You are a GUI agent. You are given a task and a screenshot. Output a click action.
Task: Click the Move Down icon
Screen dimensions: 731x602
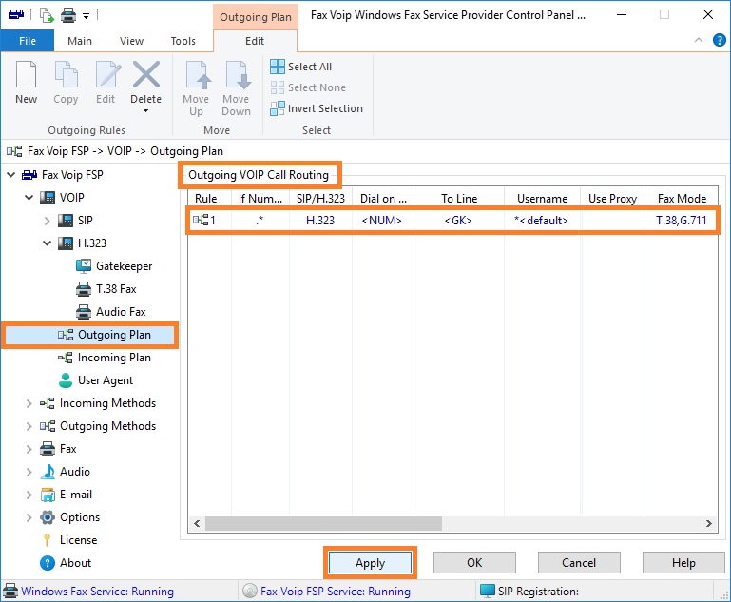(x=237, y=74)
